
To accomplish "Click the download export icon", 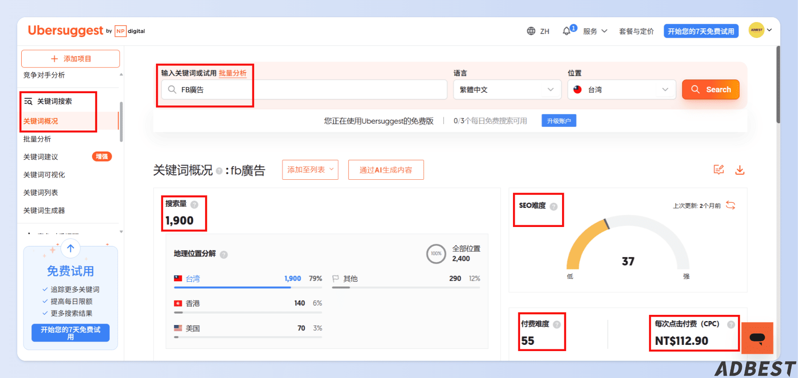I will 740,170.
